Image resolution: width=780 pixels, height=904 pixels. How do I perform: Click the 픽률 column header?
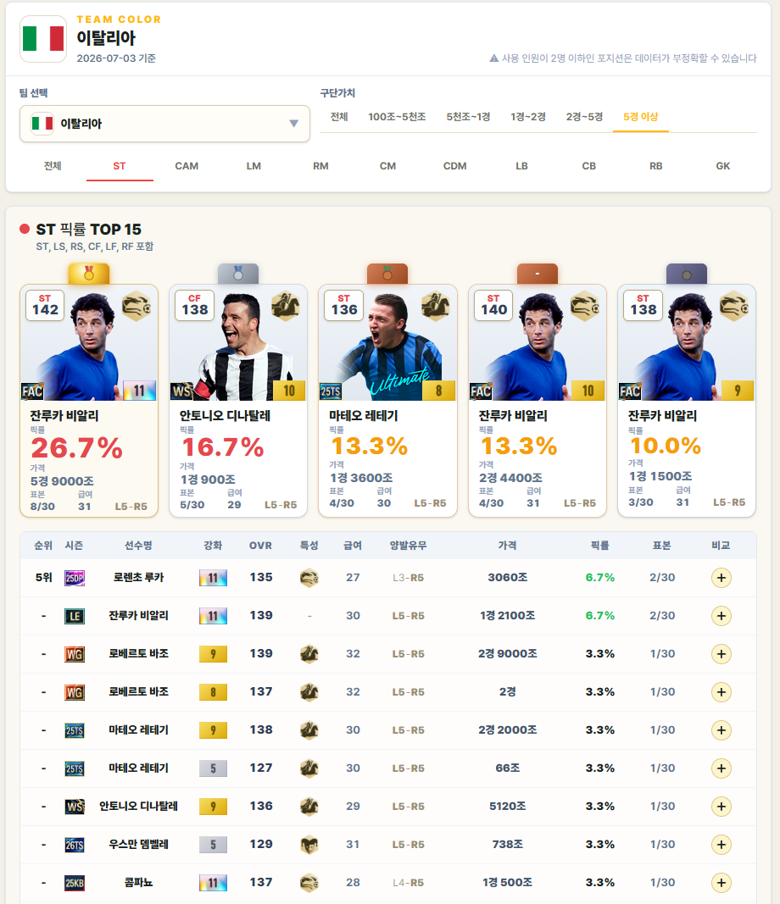click(600, 546)
